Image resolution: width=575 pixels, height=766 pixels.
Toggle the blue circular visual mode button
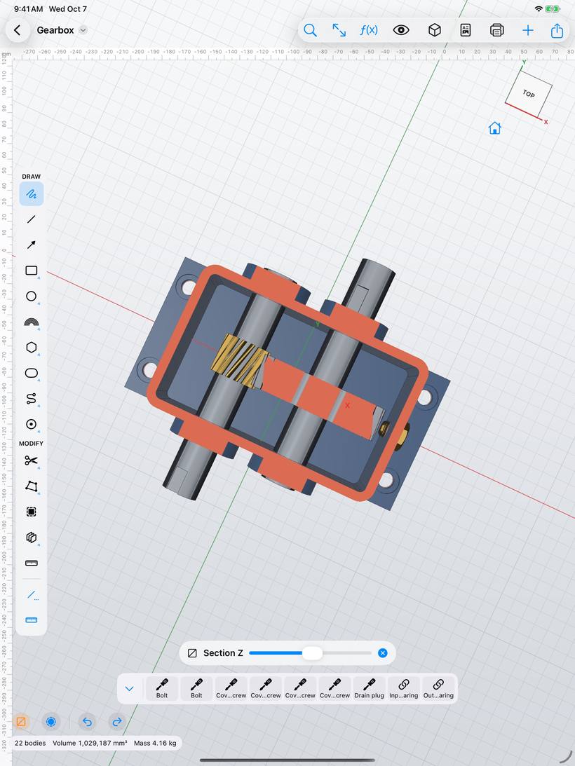point(51,722)
